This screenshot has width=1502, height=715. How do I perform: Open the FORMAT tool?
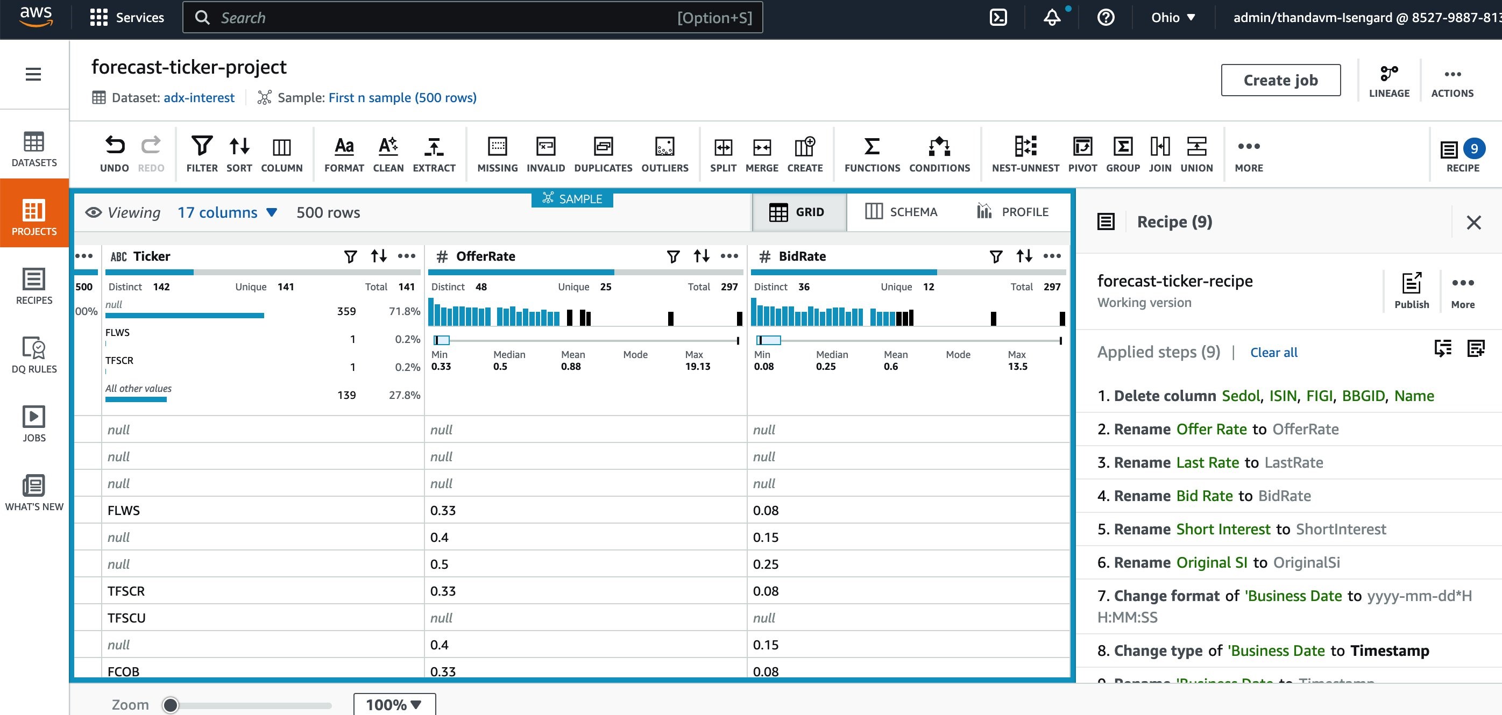point(344,154)
